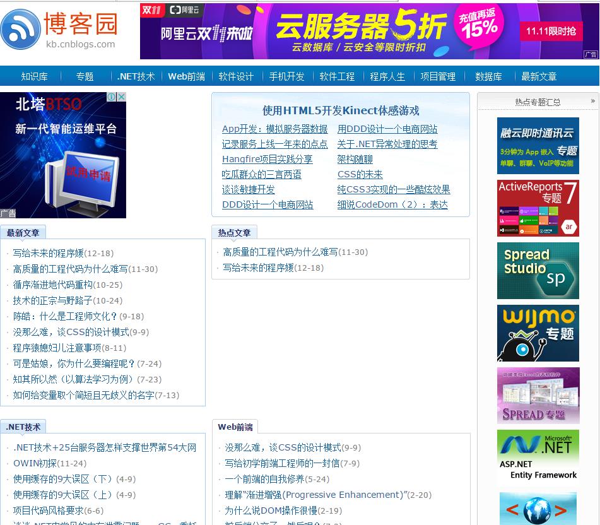Open the Spread Studio thumbnail
Image resolution: width=600 pixels, height=525 pixels.
538,271
